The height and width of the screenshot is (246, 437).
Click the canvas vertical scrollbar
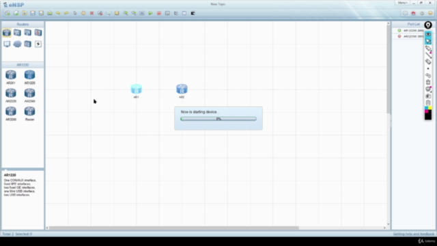(x=389, y=70)
